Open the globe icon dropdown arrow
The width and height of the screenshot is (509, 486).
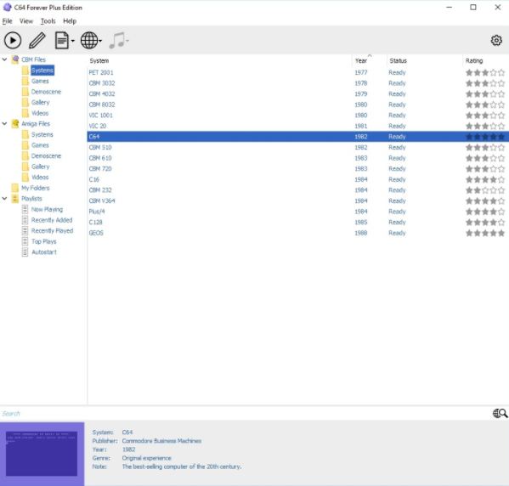pos(100,41)
